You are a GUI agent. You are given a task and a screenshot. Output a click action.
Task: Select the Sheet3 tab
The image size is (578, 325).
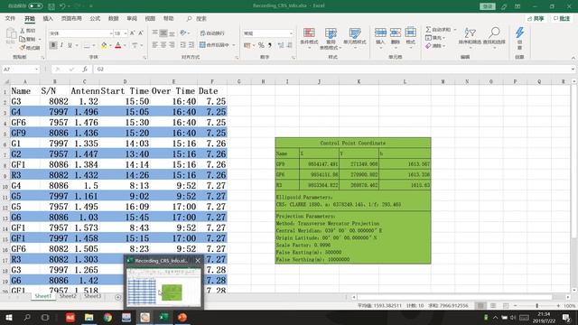(x=92, y=296)
